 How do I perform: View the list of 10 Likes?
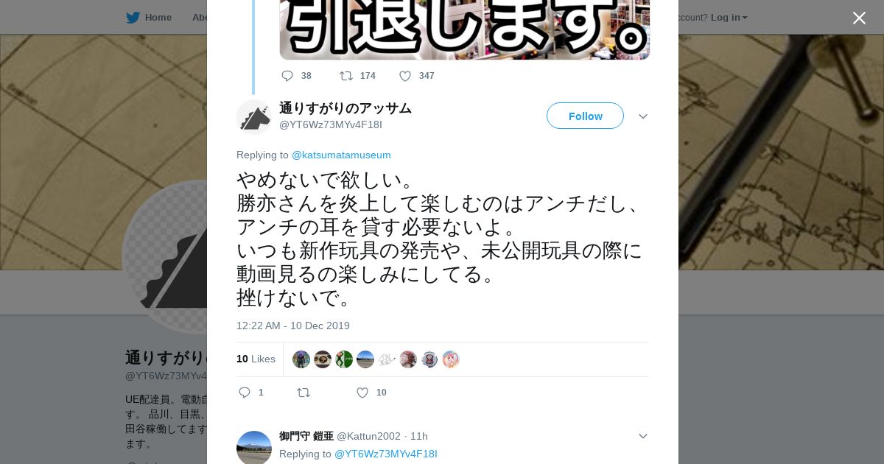[256, 359]
